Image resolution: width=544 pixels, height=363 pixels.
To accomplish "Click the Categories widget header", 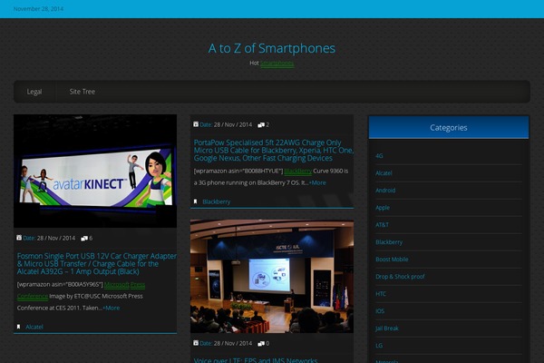I will (449, 127).
